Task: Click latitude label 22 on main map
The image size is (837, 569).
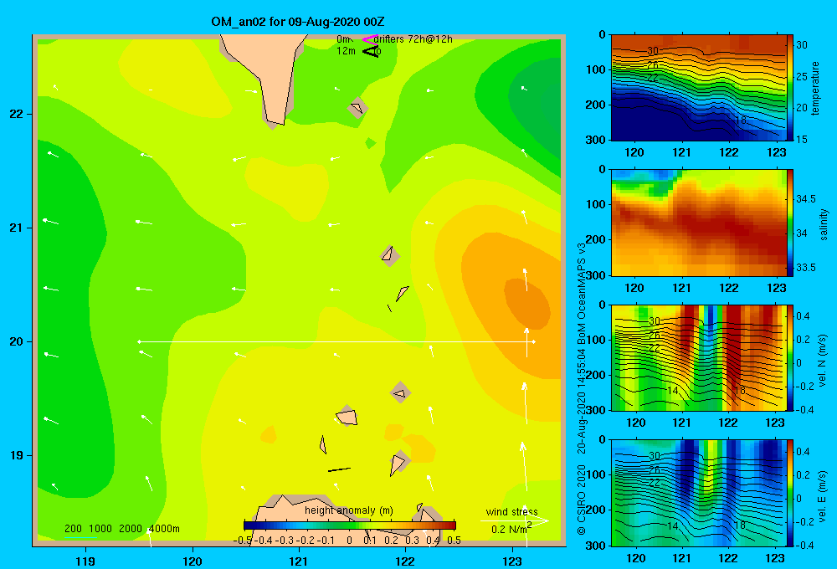Action: [17, 115]
